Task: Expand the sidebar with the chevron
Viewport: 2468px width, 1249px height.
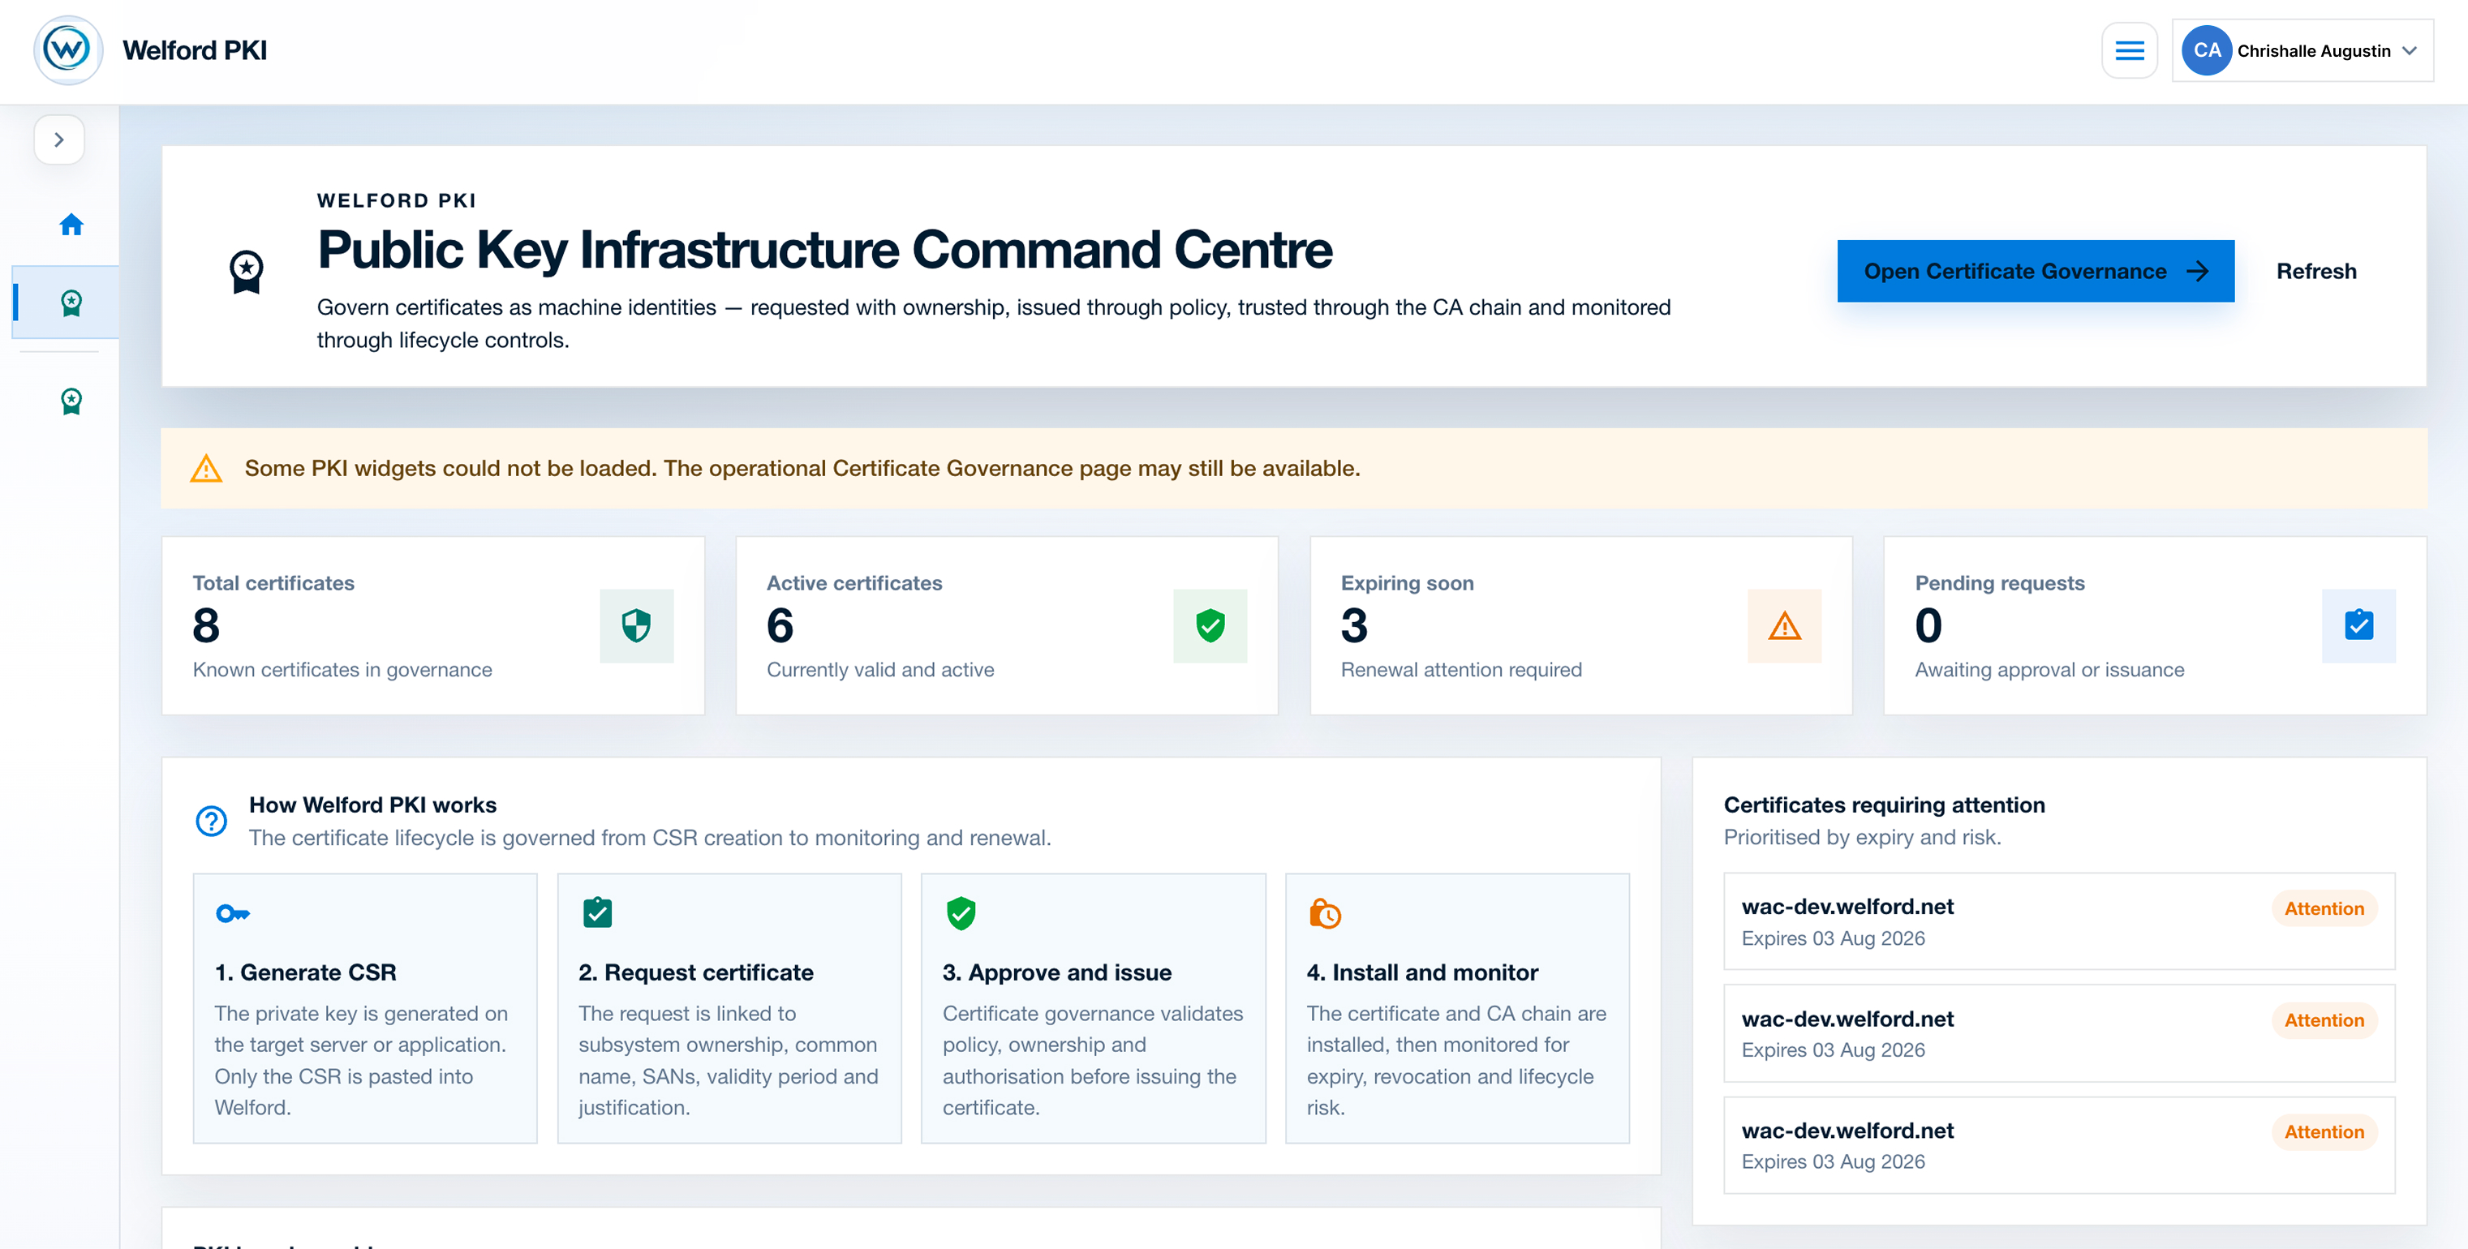Action: pyautogui.click(x=59, y=139)
